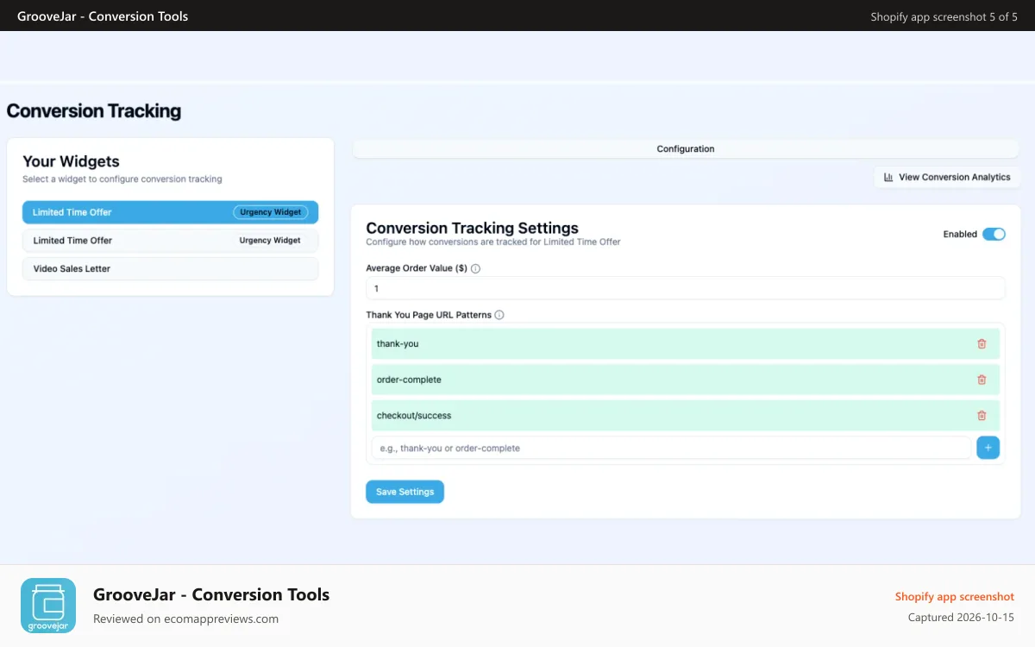Select the Video Sales Letter widget
Image resolution: width=1035 pixels, height=647 pixels.
click(171, 269)
